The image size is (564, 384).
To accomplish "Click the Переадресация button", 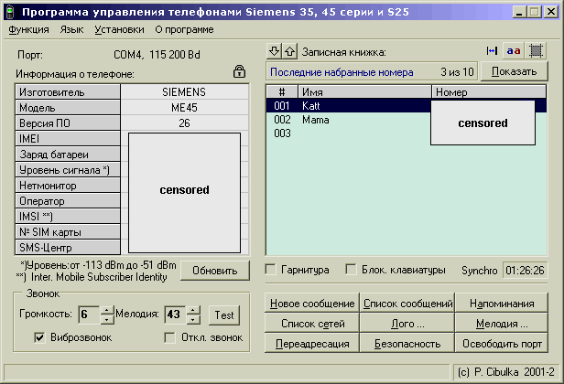I will pyautogui.click(x=312, y=344).
